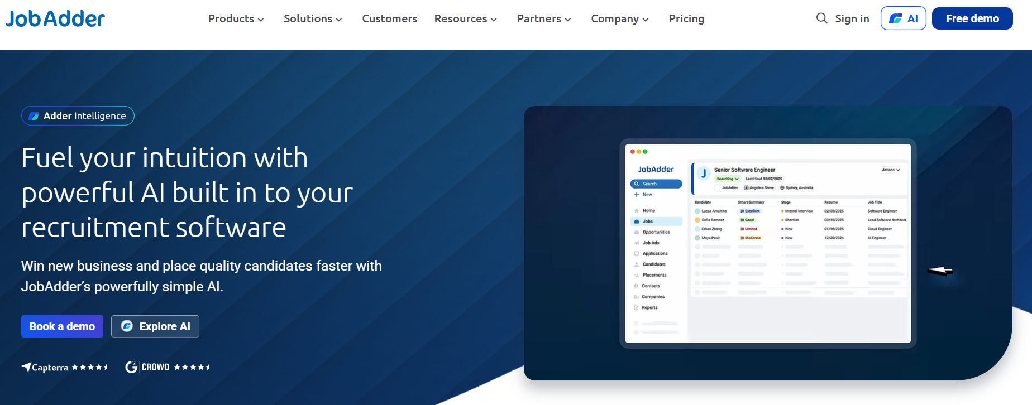Select the Resume column header

tap(831, 202)
